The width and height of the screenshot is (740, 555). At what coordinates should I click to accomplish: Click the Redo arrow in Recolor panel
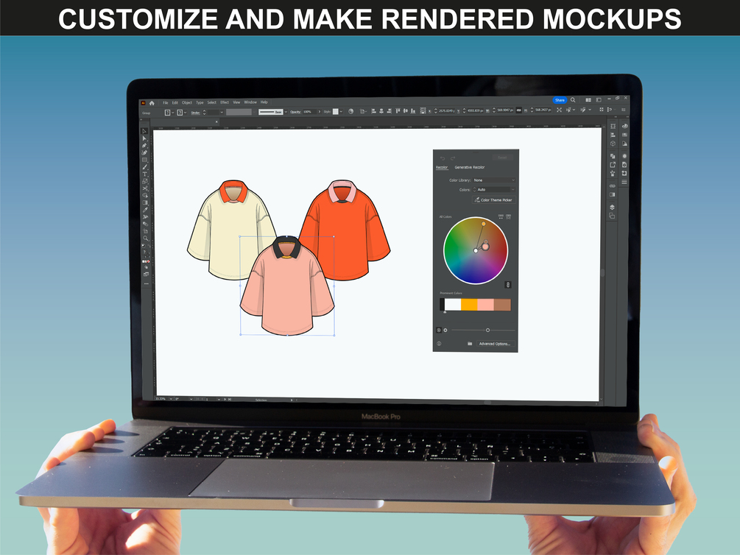pyautogui.click(x=453, y=158)
